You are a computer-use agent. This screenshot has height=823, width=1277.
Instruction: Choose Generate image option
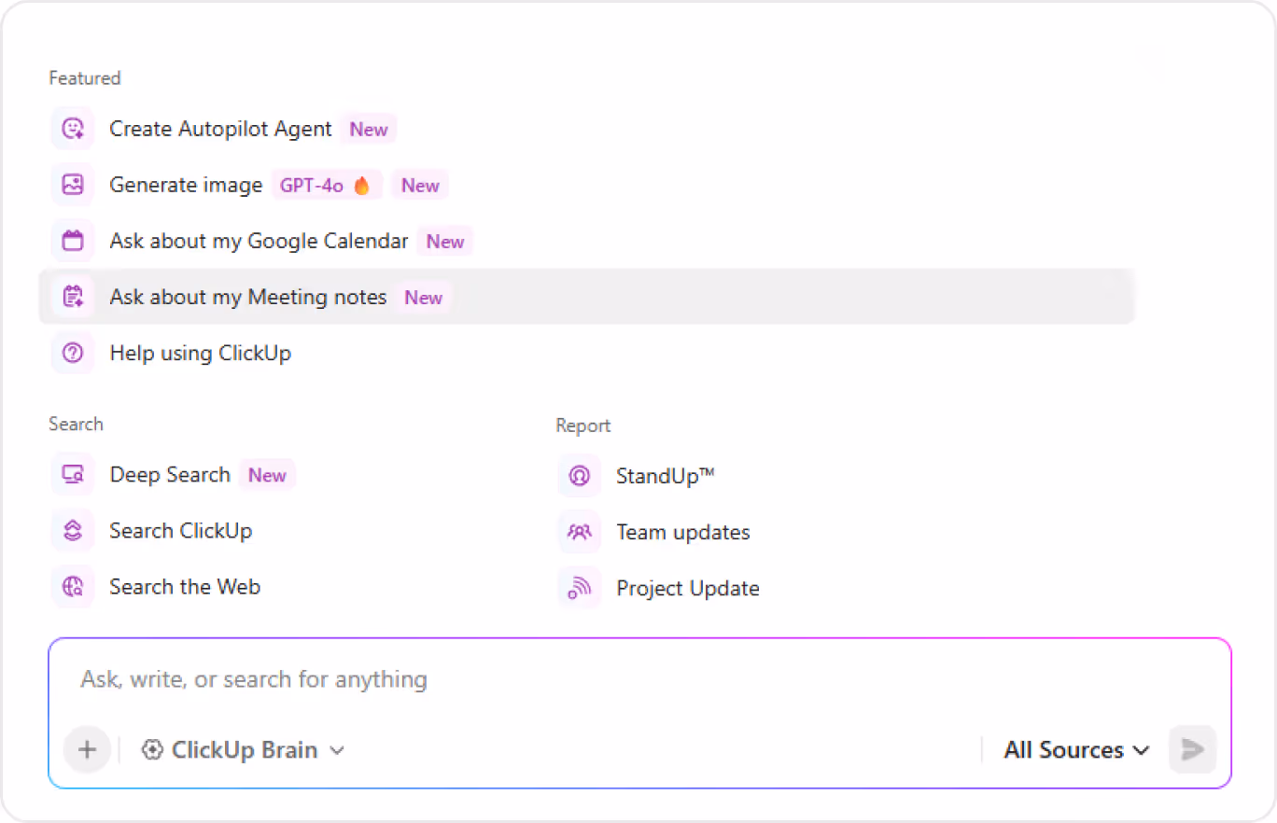pos(186,185)
